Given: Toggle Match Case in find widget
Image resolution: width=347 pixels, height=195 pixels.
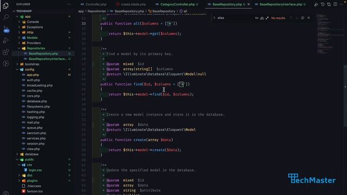Looking at the screenshot, I should 256,18.
